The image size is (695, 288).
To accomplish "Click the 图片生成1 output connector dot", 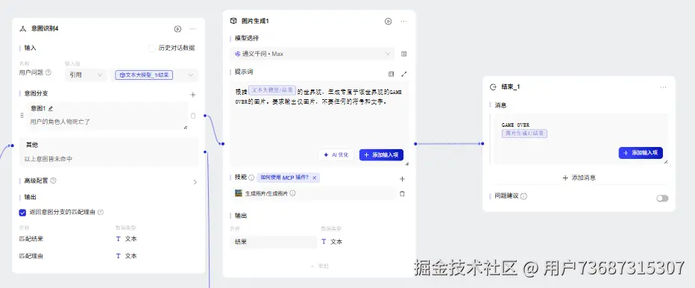I will click(415, 143).
